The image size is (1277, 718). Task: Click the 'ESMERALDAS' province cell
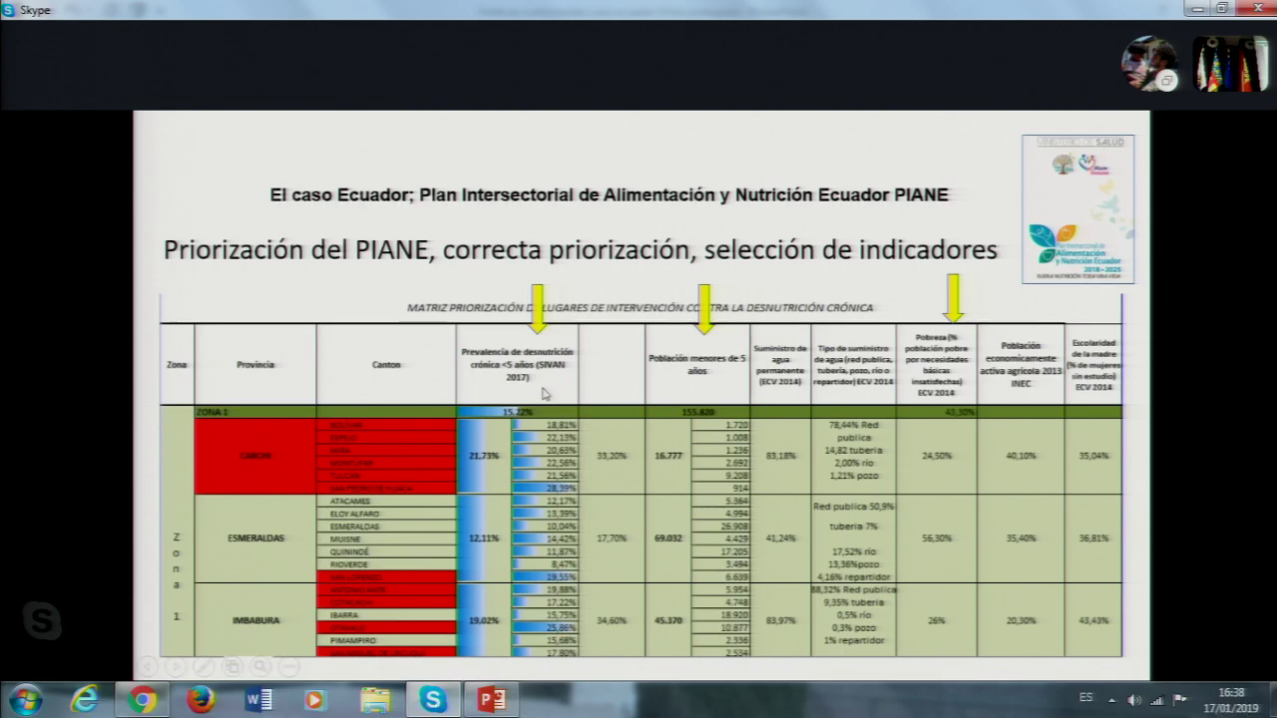(x=255, y=538)
